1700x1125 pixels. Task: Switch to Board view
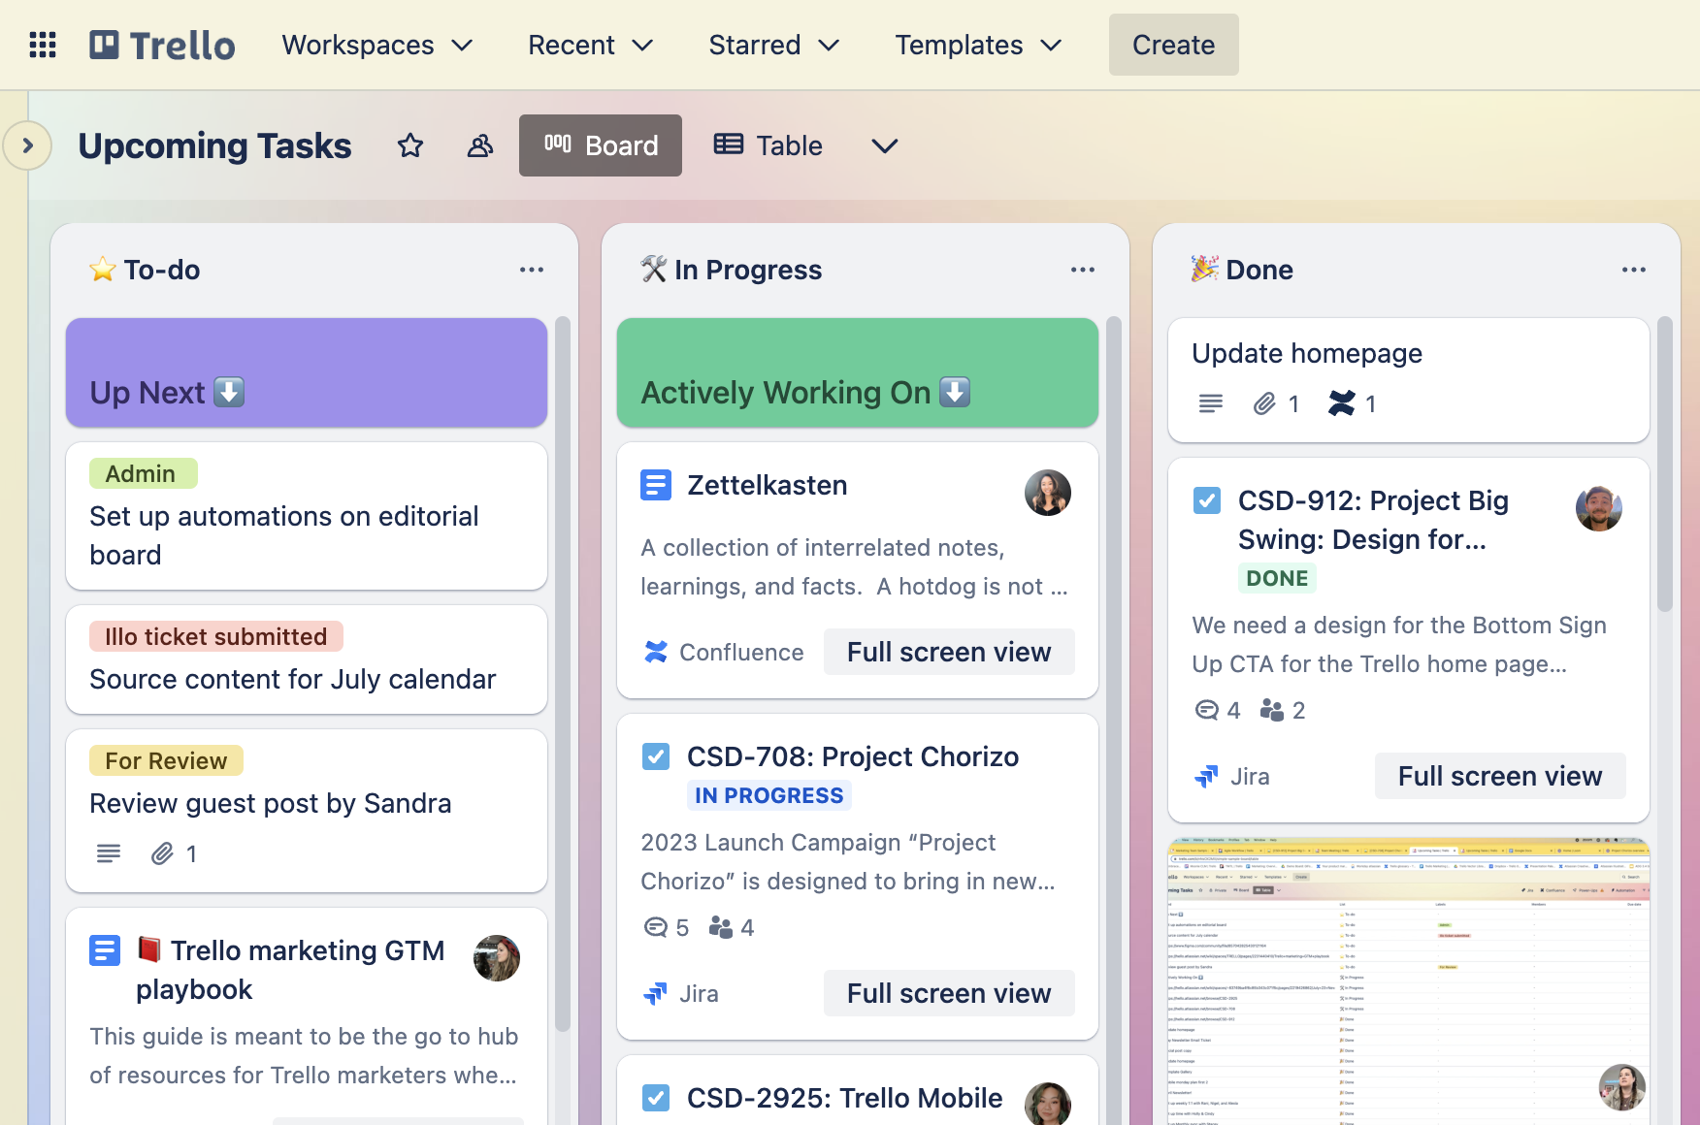[x=601, y=145]
